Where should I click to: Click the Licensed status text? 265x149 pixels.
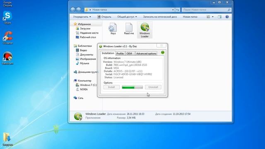(118, 77)
